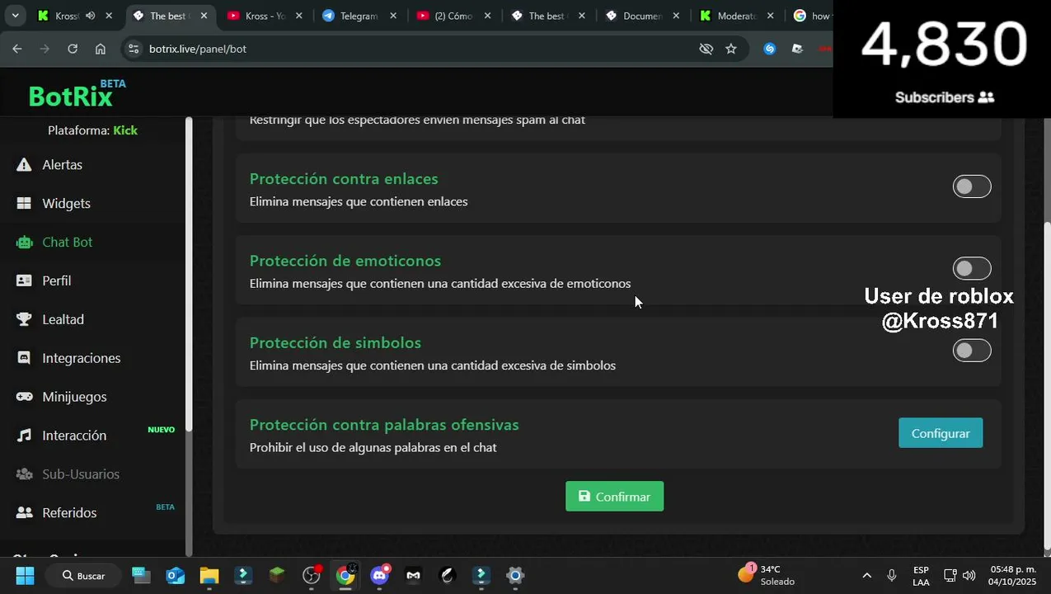Open Outlook from the taskbar

[176, 575]
